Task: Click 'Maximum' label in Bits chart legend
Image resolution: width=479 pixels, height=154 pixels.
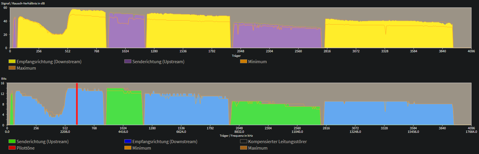Action: pos(258,148)
